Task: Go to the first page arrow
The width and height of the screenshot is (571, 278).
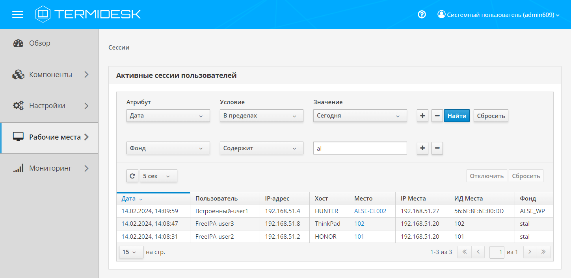Action: 464,252
